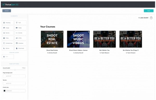
Task: Click the Cancel button
Action: coord(7,11)
